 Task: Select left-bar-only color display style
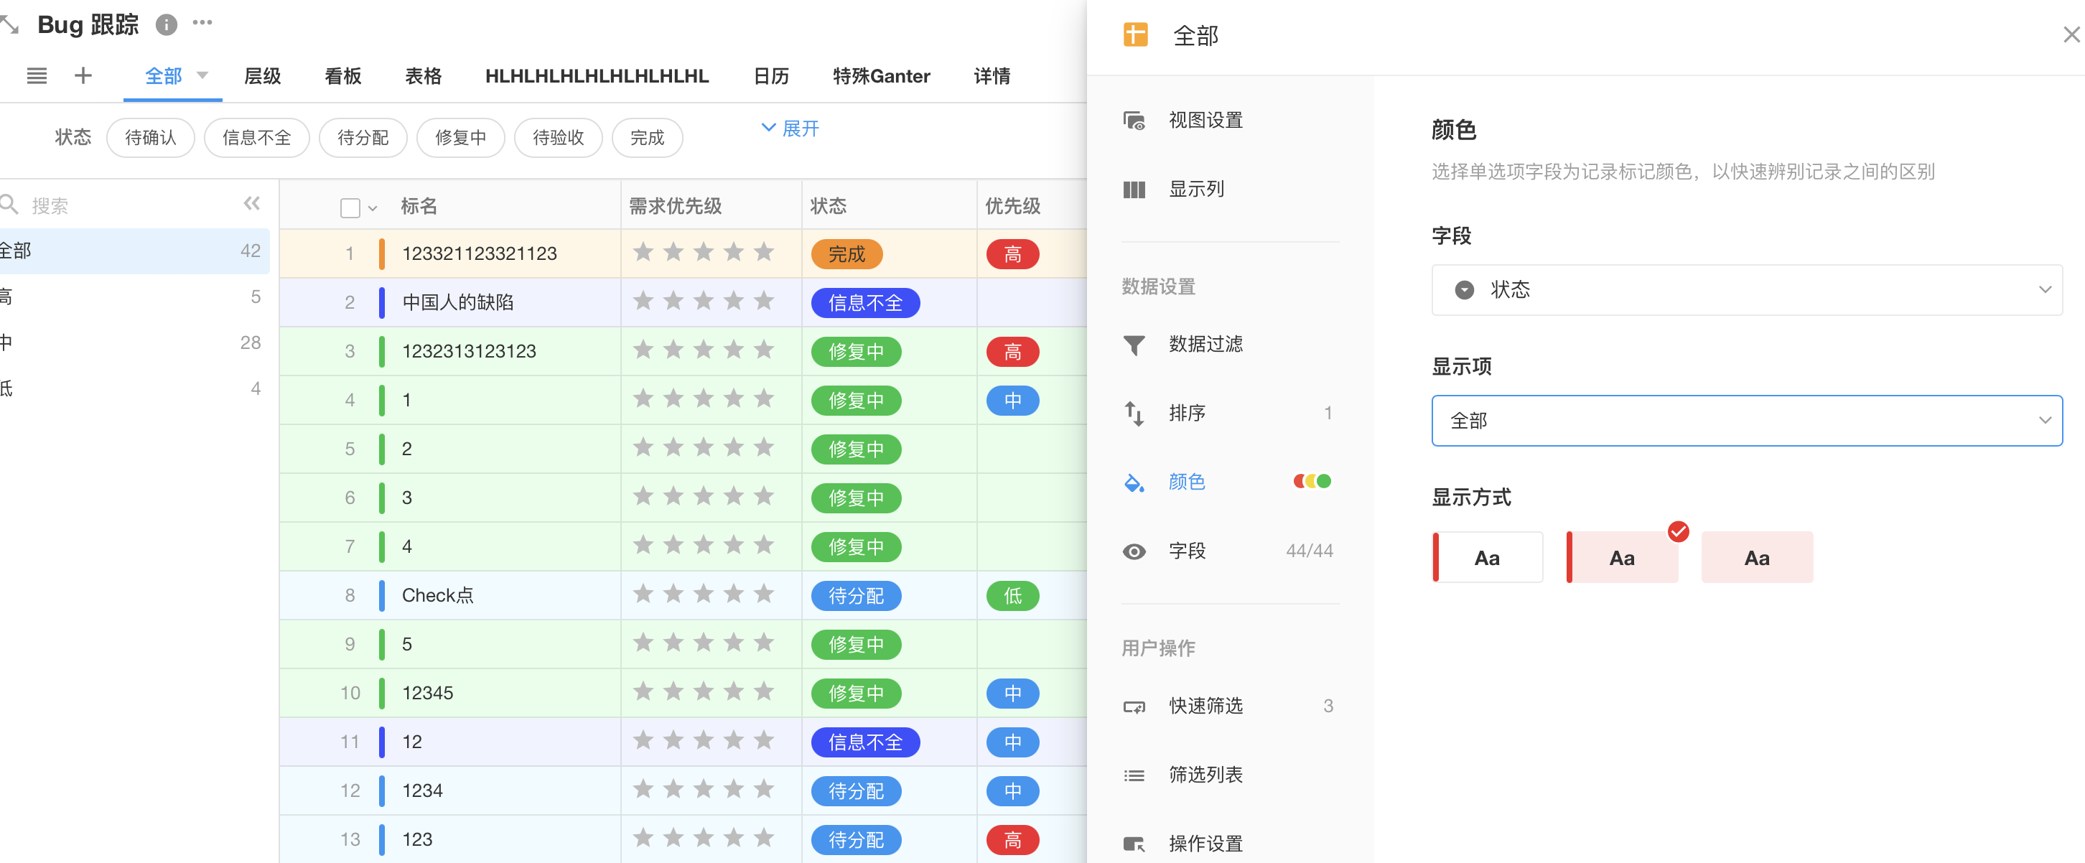1487,558
